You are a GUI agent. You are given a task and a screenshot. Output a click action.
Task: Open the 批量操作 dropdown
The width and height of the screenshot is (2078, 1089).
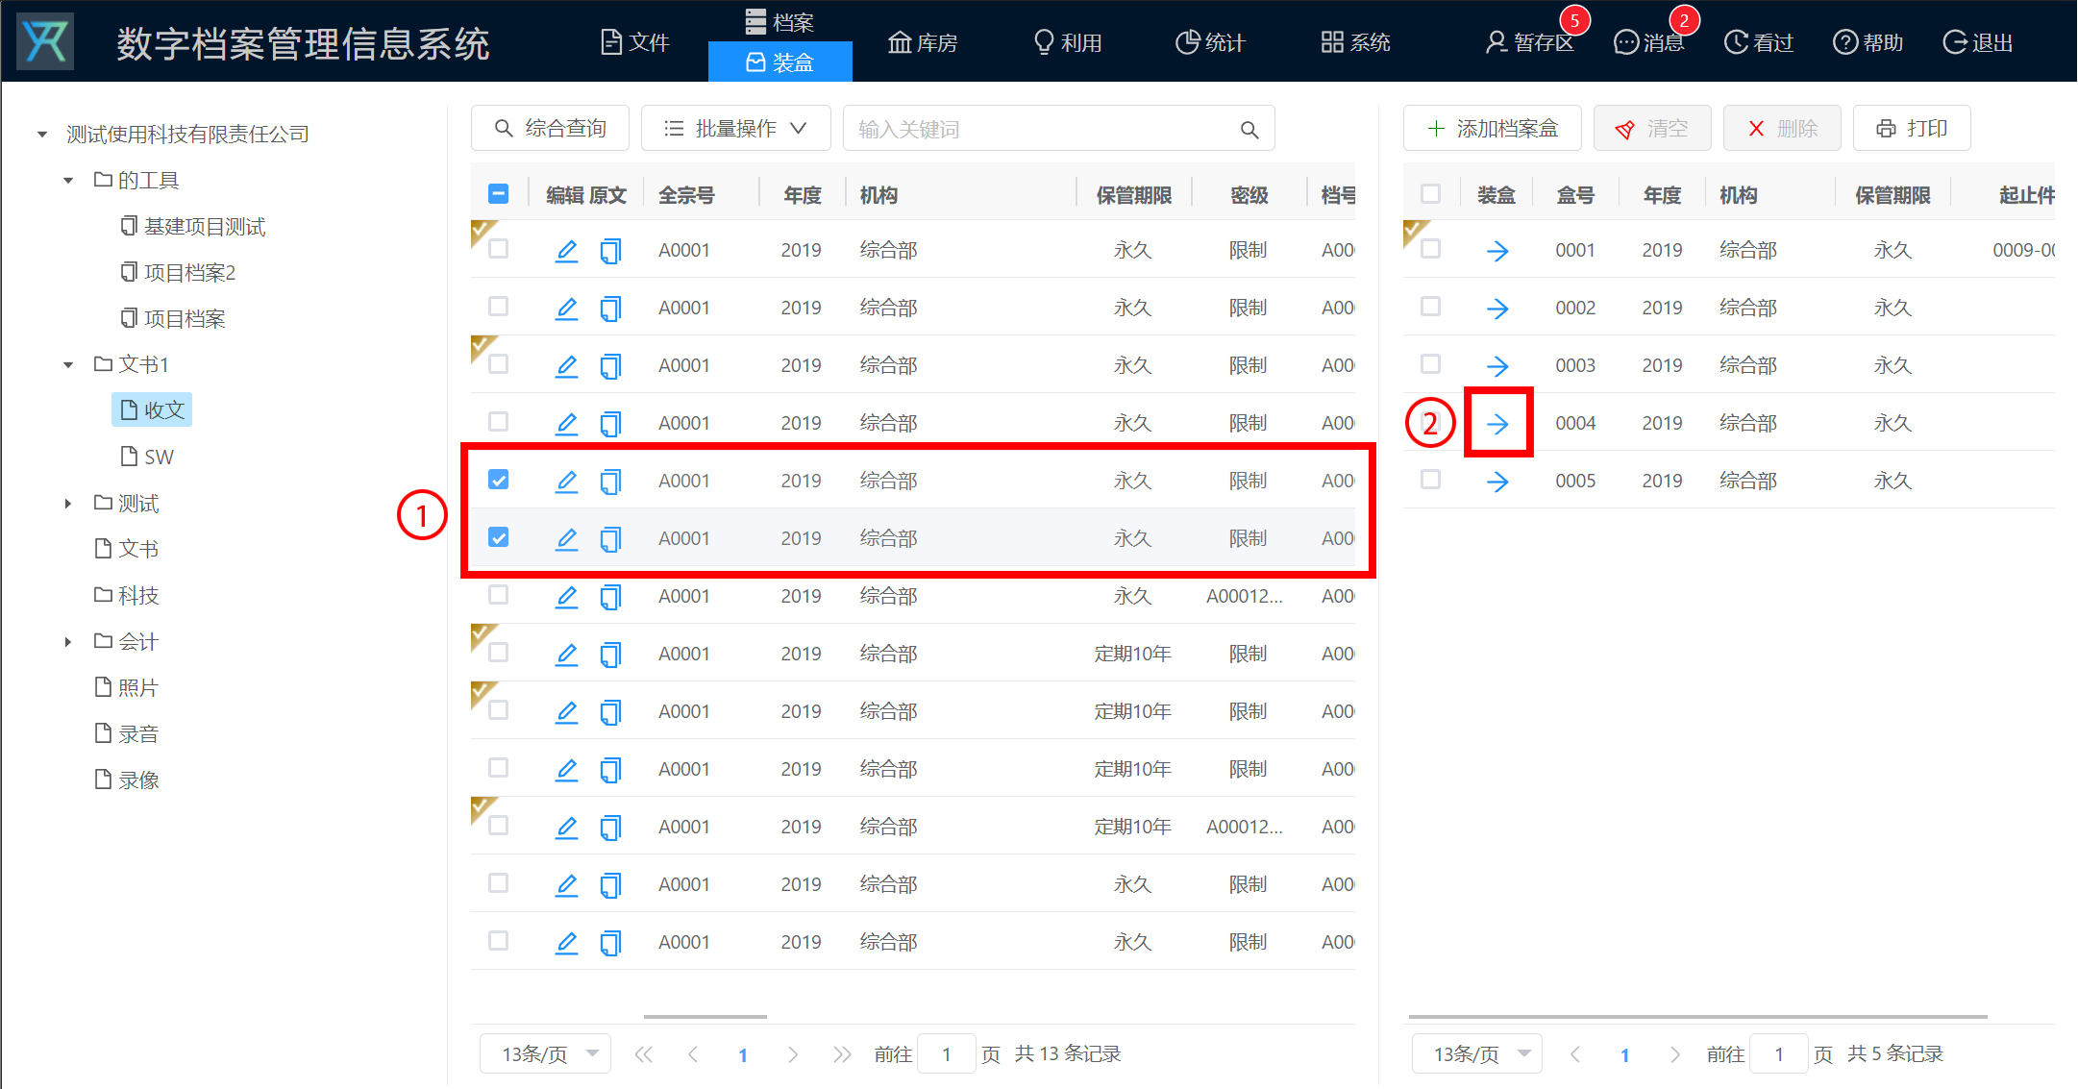pyautogui.click(x=736, y=128)
